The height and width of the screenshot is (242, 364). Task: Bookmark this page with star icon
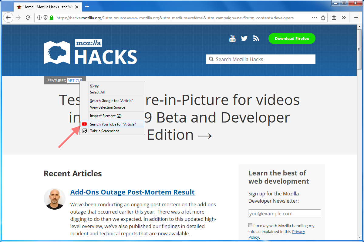point(323,18)
